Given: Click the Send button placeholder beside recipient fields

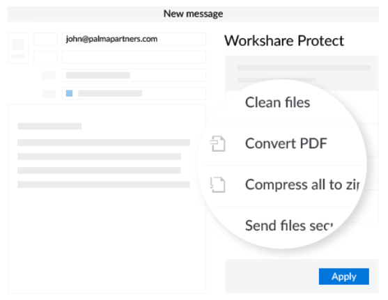Looking at the screenshot, I should (x=18, y=48).
